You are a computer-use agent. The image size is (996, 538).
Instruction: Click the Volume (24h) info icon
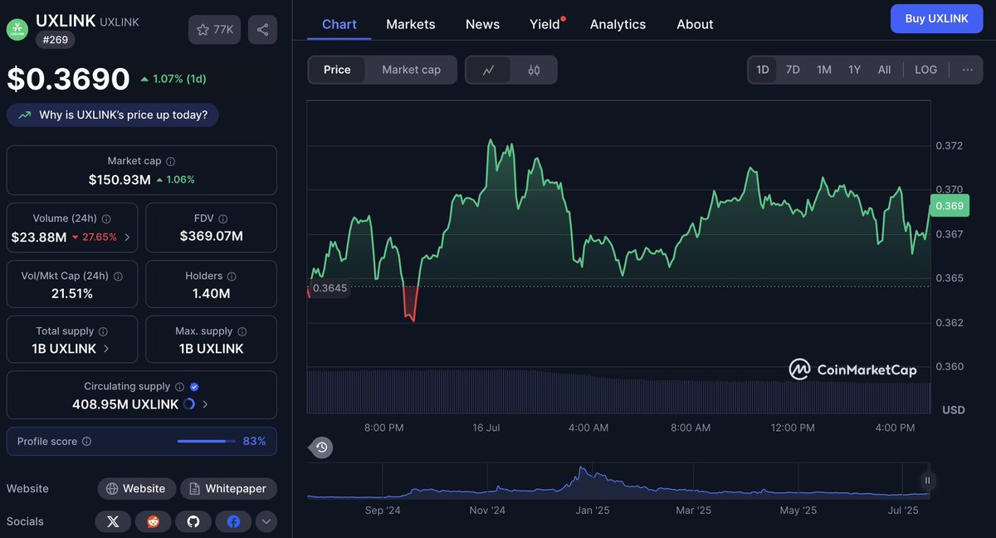click(106, 218)
